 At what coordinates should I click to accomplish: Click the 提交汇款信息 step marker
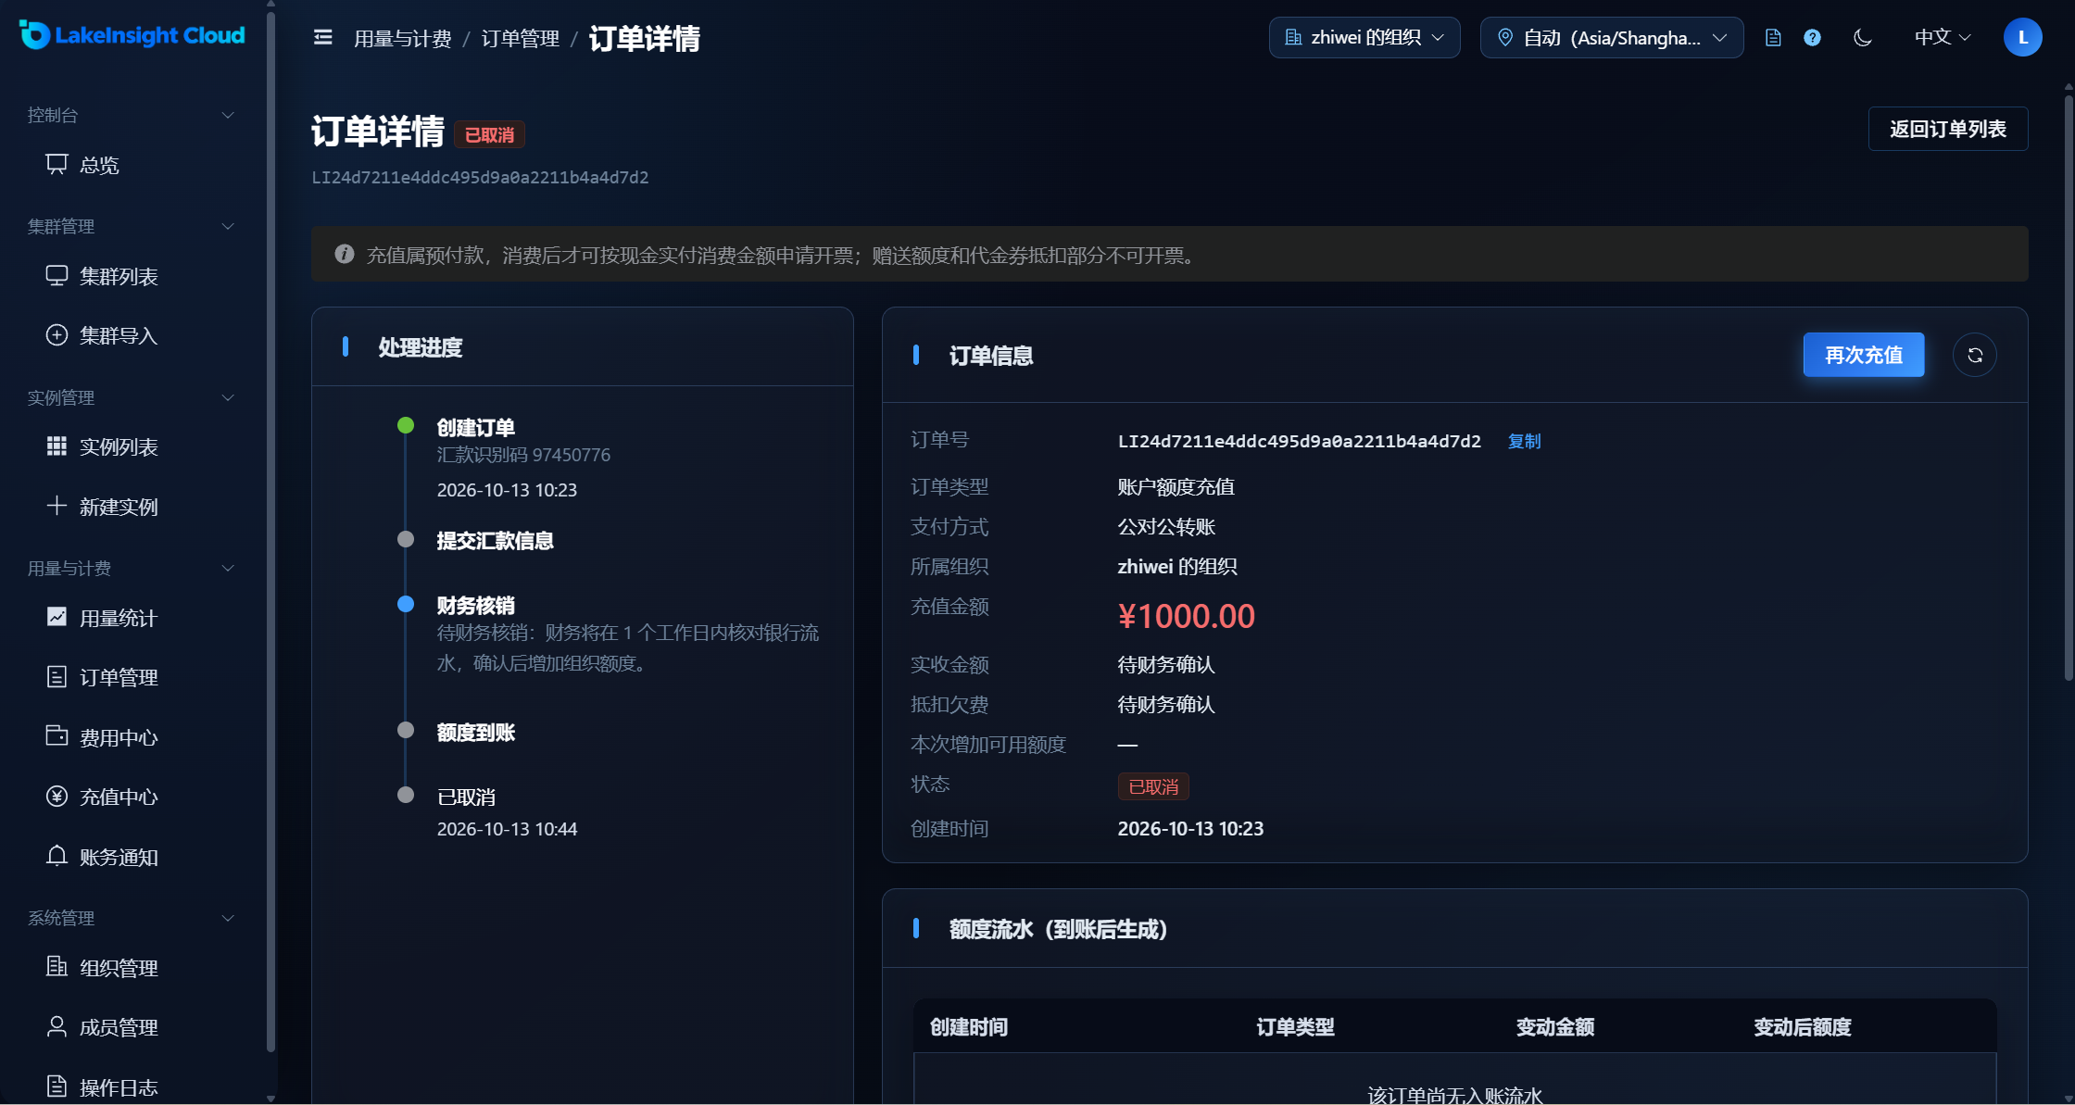[406, 539]
